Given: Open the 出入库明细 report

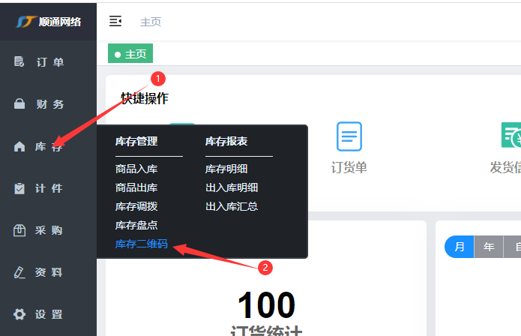Looking at the screenshot, I should coord(232,187).
